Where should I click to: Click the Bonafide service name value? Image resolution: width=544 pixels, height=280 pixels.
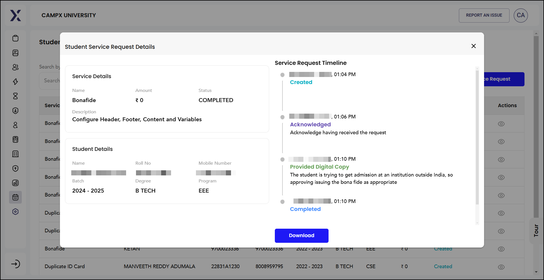point(84,100)
